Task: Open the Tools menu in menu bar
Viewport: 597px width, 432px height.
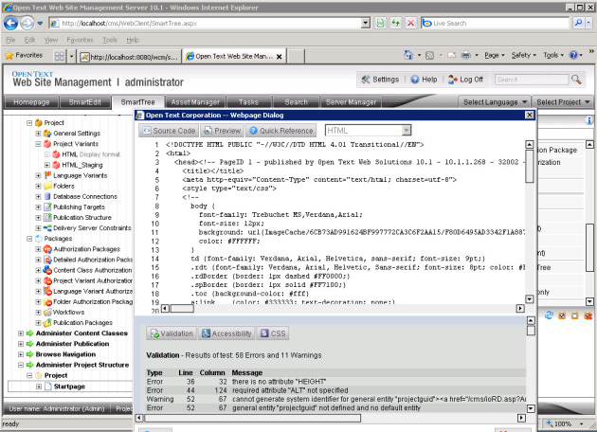Action: tap(110, 40)
